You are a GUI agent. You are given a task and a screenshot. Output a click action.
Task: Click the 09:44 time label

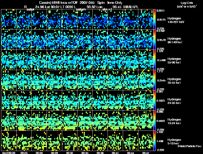pyautogui.click(x=130, y=153)
